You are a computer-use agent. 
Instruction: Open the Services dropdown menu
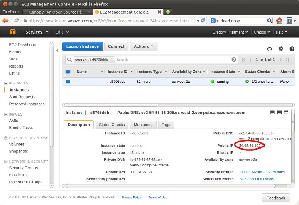click(x=37, y=32)
